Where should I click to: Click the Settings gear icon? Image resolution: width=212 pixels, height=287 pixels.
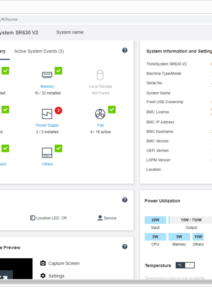[43, 276]
